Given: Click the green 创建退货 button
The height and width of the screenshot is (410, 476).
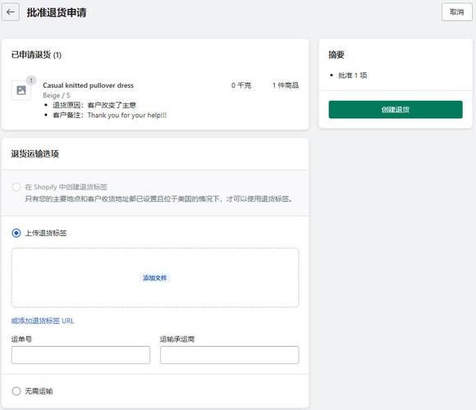Looking at the screenshot, I should click(396, 110).
